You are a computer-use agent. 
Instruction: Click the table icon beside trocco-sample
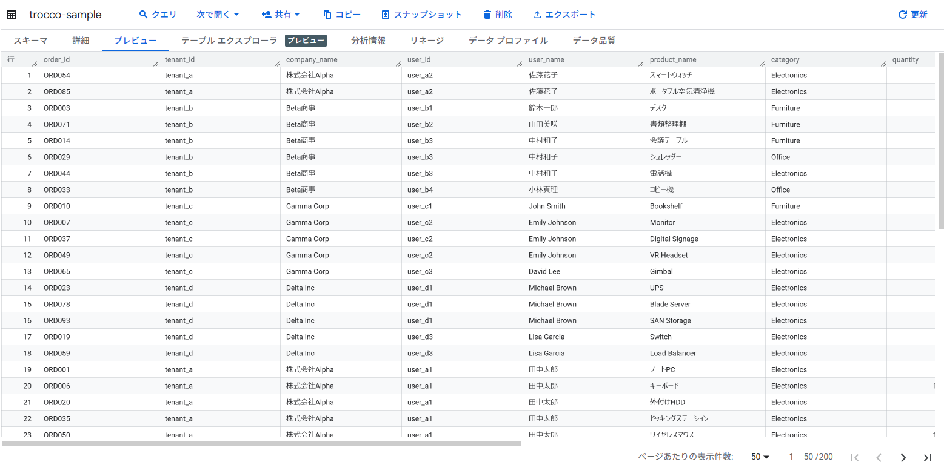[x=12, y=15]
